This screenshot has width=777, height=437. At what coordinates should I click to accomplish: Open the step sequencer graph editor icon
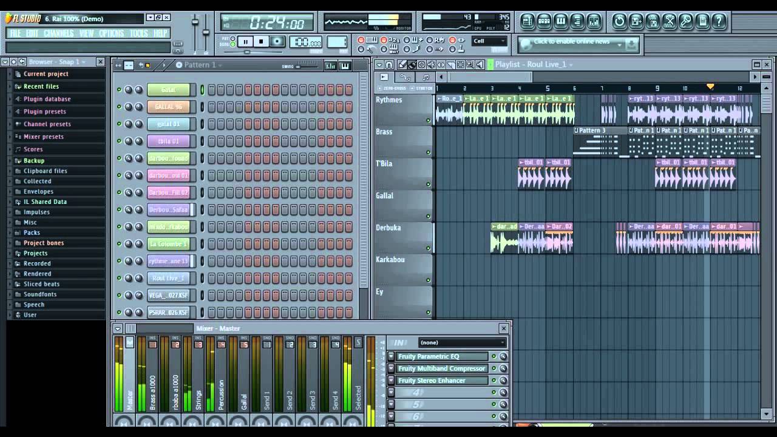coord(331,66)
